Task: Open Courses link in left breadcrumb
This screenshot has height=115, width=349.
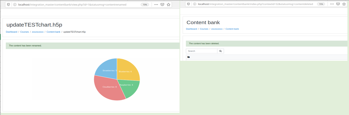Action: 24,32
